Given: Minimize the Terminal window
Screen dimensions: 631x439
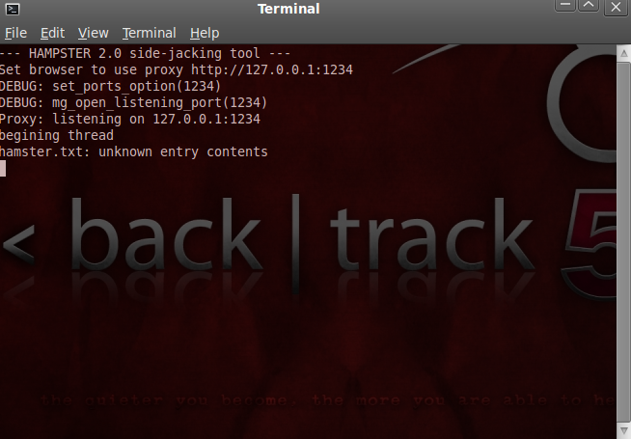Looking at the screenshot, I should coord(565,6).
